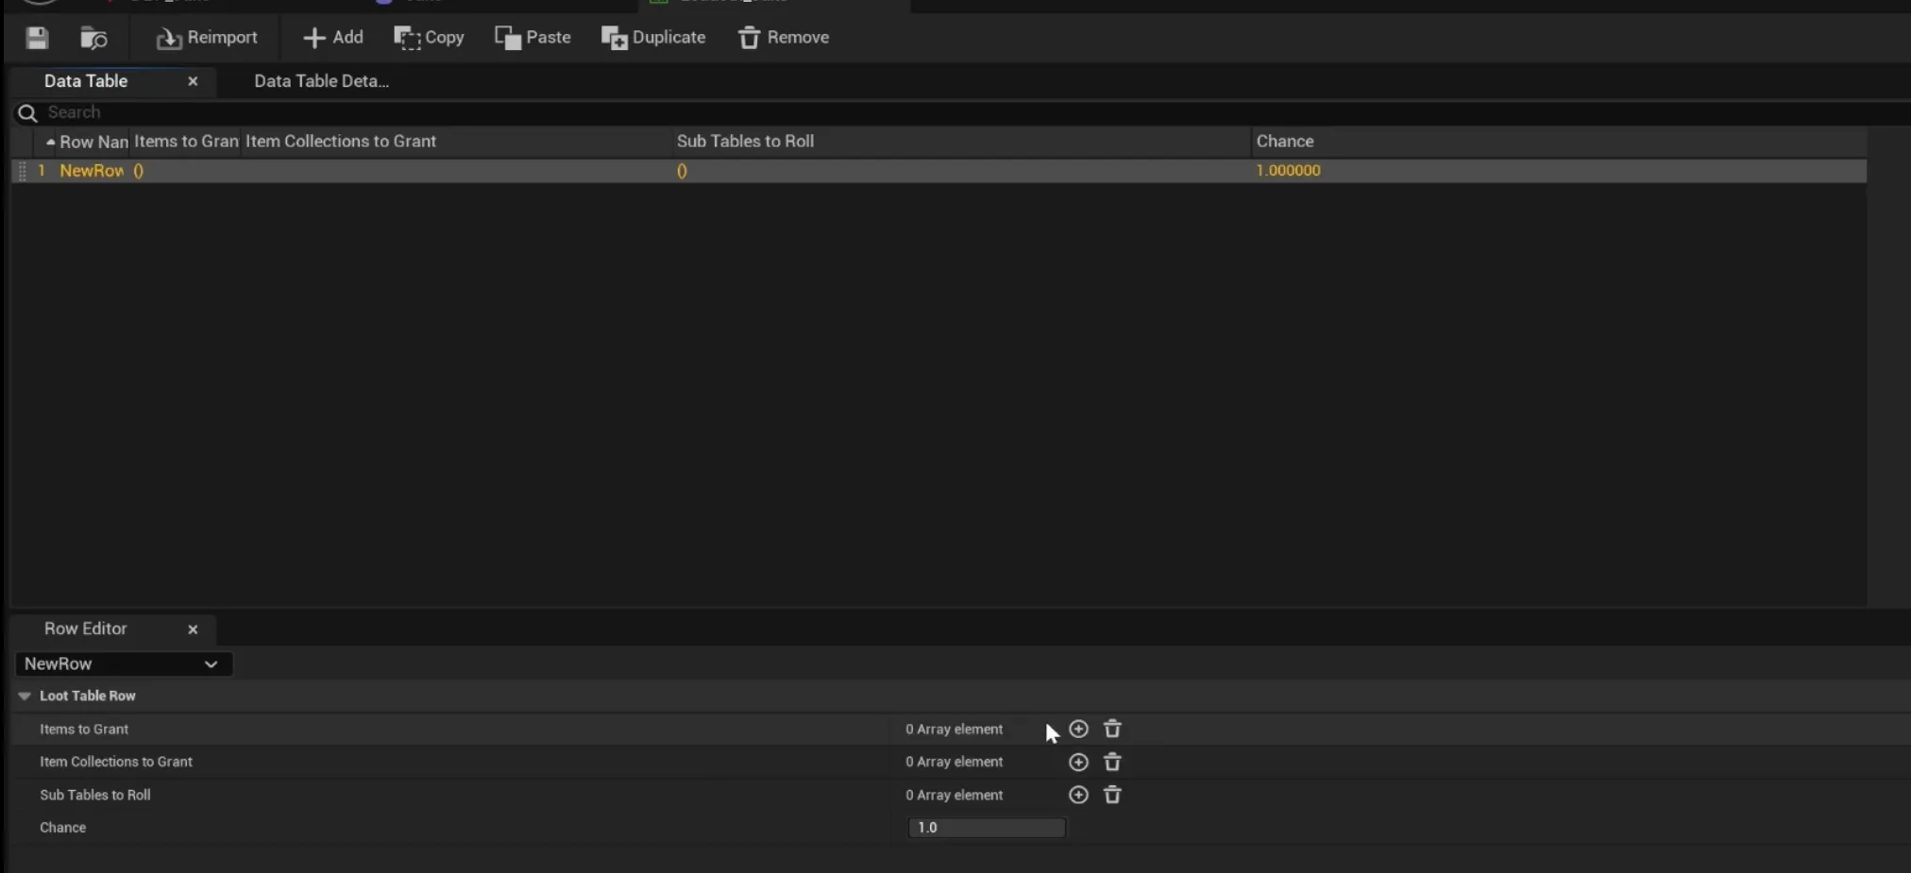Click the search magnifier icon
Viewport: 1911px width, 873px height.
point(27,113)
